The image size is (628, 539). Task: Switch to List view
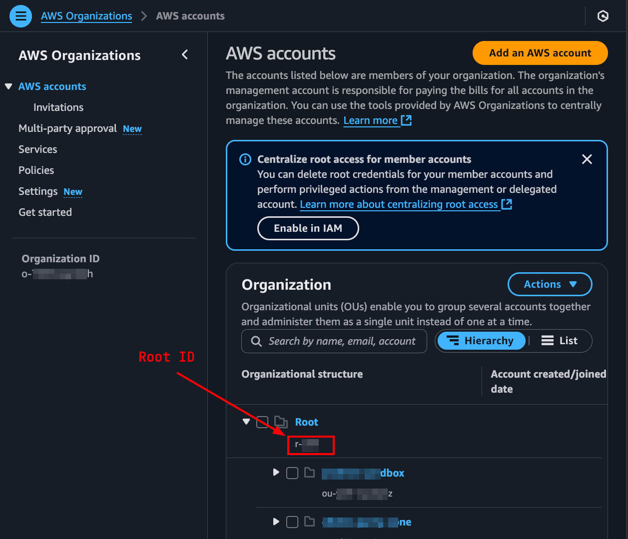point(560,341)
